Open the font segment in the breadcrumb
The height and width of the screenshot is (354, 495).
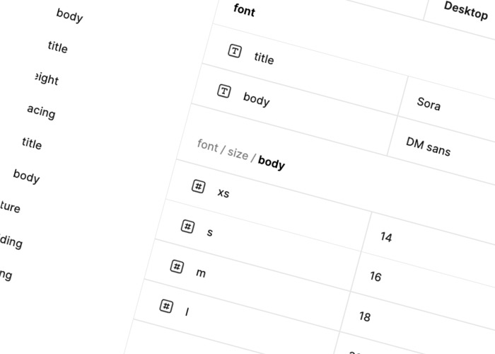click(207, 145)
